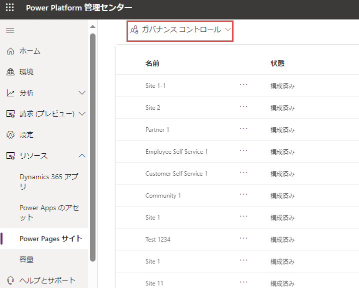
Task: Collapse the navigation hamburger menu
Action: click(10, 30)
